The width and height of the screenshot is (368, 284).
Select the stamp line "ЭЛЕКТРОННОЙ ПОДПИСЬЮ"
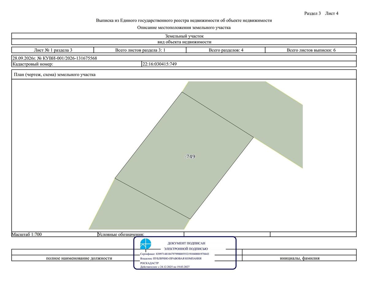coord(186,249)
